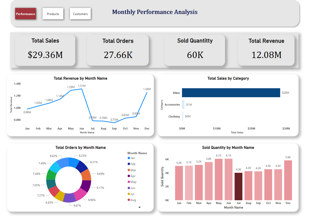The image size is (324, 216).
Task: Open the Performance page tab
Action: 25,14
